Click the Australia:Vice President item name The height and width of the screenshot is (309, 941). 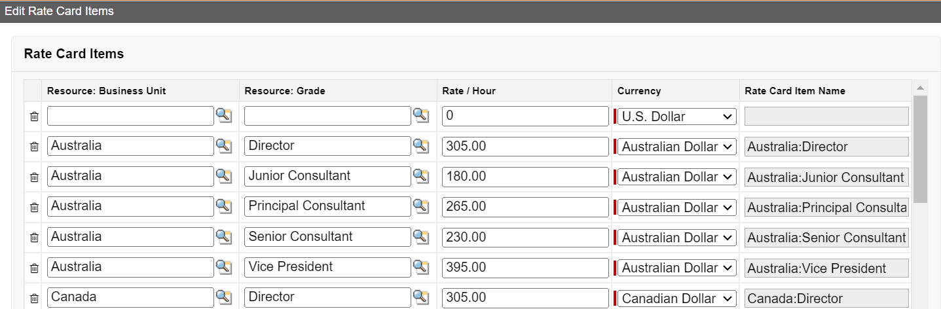click(826, 268)
